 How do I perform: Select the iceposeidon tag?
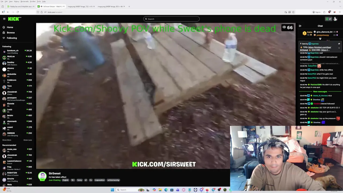[100, 180]
